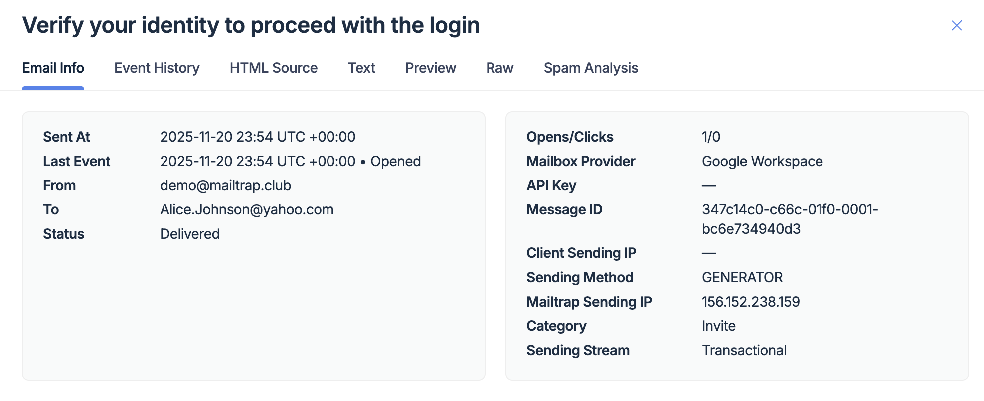Screen dimensions: 984x401
Task: Click the Transactional sending stream value
Action: [x=744, y=350]
